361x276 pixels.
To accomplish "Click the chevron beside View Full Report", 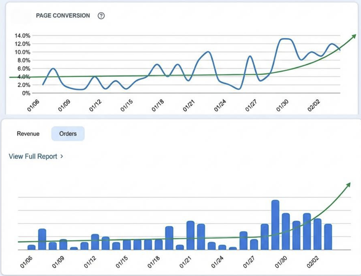I will (62, 156).
